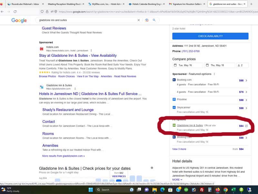The height and width of the screenshot is (194, 258).
Task: Open Google Chrome from the taskbar
Action: [225, 190]
